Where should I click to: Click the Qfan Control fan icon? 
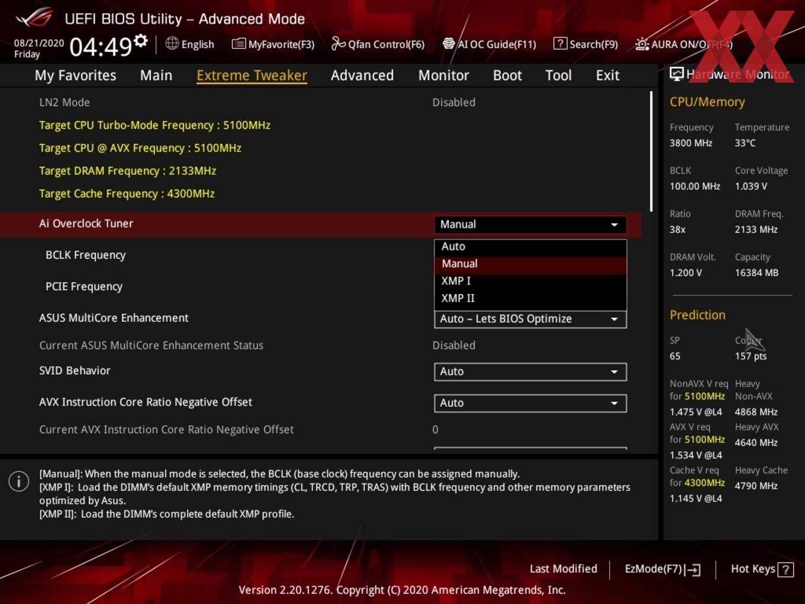(x=338, y=43)
